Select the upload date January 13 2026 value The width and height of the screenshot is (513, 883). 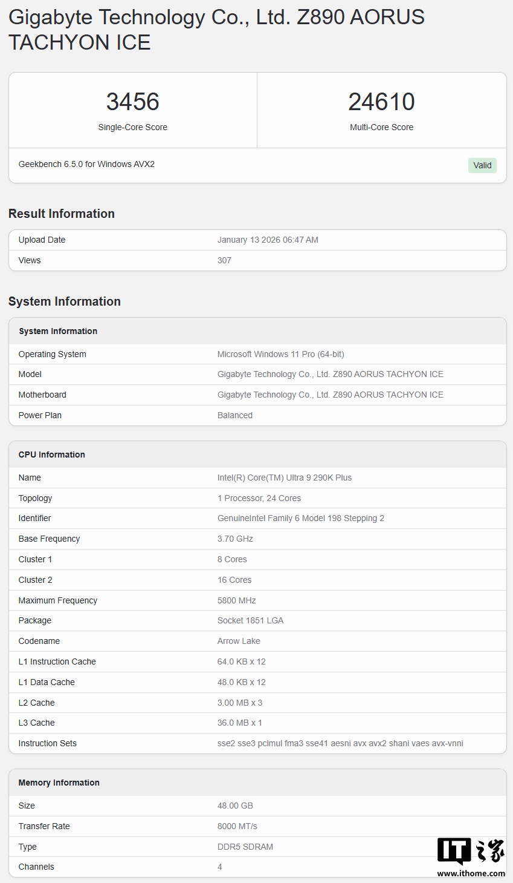(x=268, y=240)
